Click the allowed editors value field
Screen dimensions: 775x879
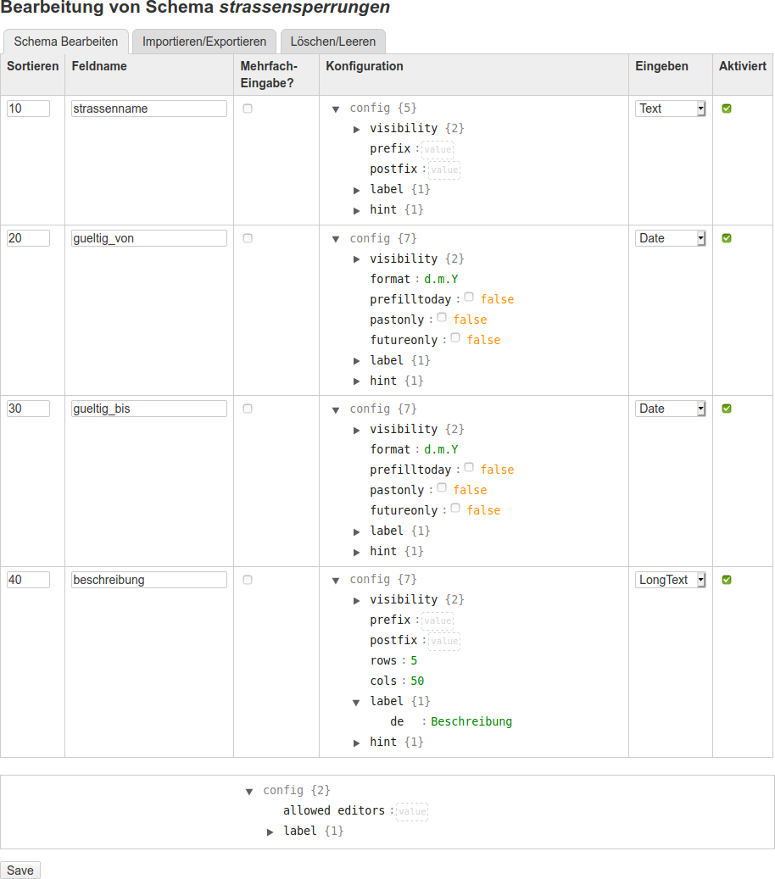coord(412,812)
